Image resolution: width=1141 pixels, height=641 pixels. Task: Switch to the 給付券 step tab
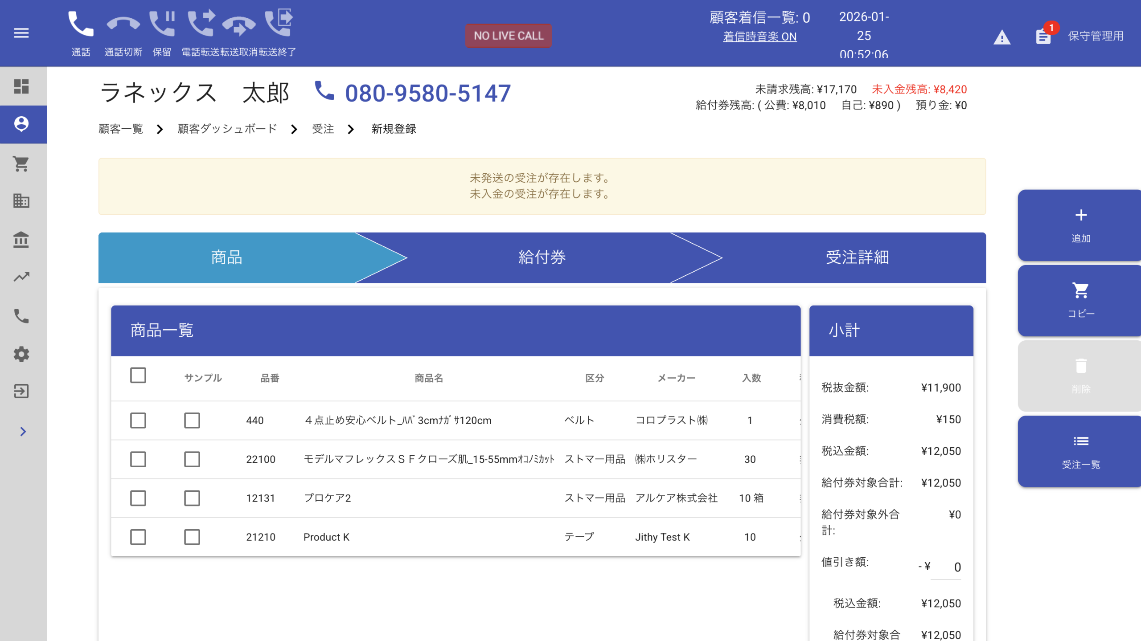542,257
